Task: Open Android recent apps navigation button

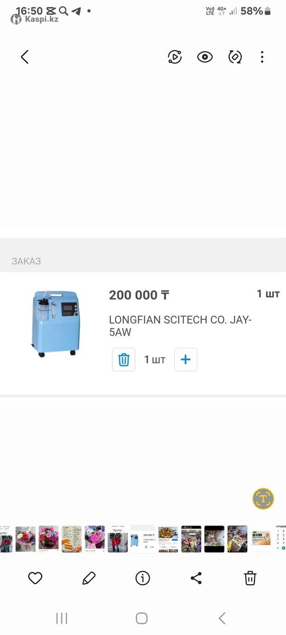Action: [x=61, y=618]
